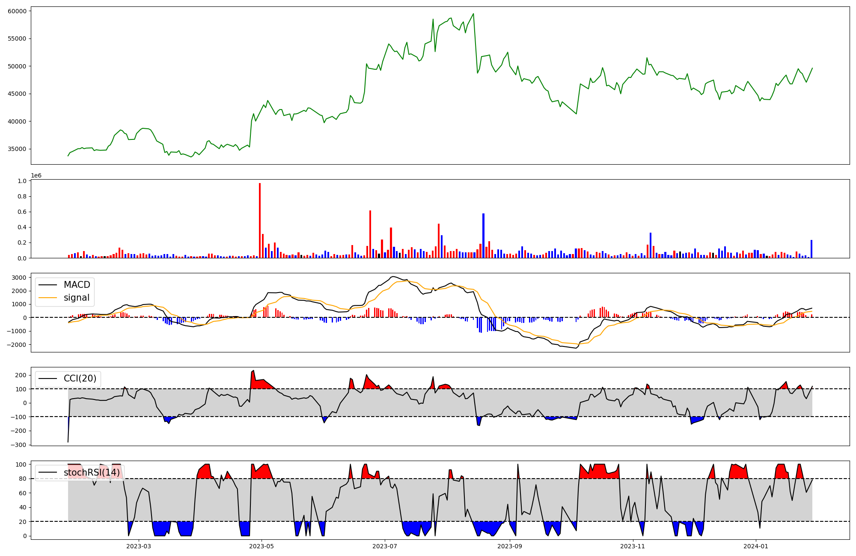Viewport: 856px width, 556px height.
Task: Click the tallest red volume bar
Action: [x=260, y=220]
